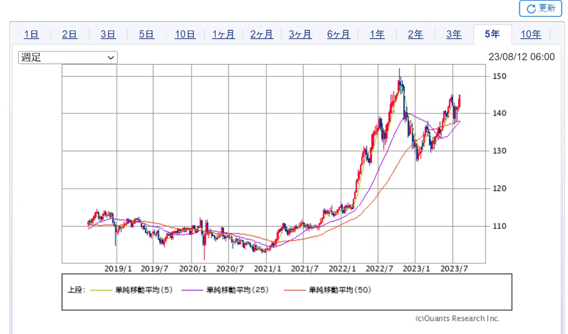Click the 2023/7 date axis label
The height and width of the screenshot is (334, 568).
pyautogui.click(x=453, y=269)
